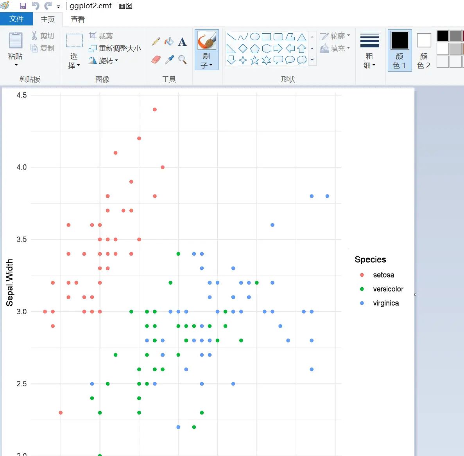464x456 pixels.
Task: Click the Save icon in title bar
Action: pos(23,6)
